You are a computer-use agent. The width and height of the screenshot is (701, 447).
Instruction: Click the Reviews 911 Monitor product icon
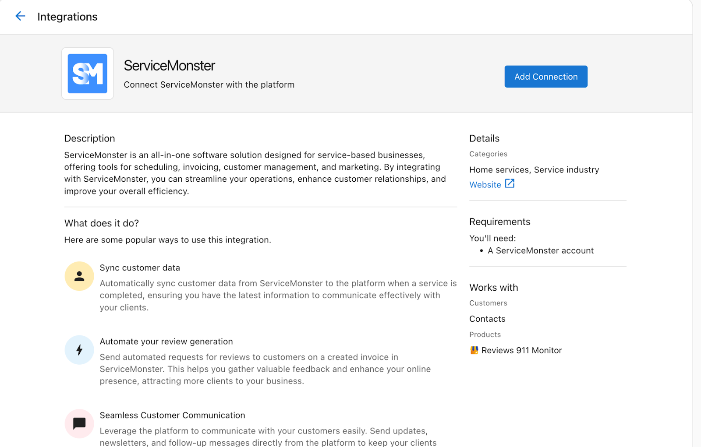[474, 350]
